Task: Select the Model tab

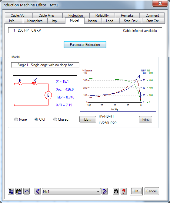Action: point(74,20)
